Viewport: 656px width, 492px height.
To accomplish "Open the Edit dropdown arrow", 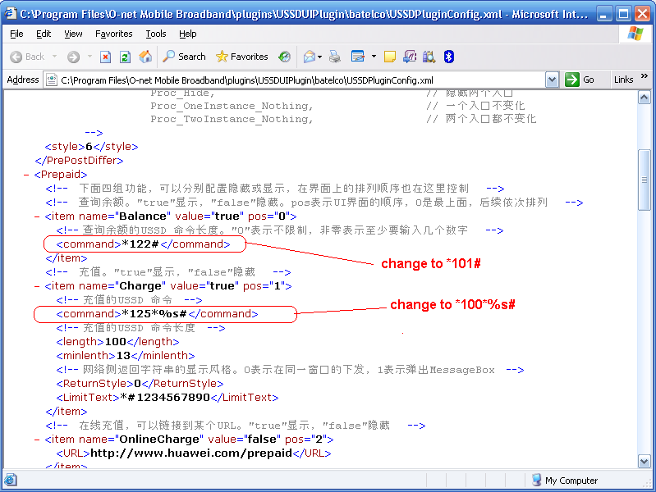I will click(374, 57).
